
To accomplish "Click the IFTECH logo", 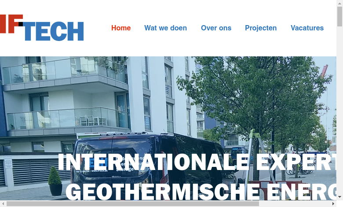I will [42, 28].
